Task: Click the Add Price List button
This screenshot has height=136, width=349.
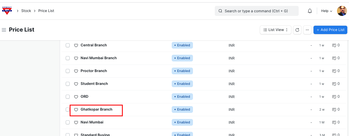Action: (330, 30)
